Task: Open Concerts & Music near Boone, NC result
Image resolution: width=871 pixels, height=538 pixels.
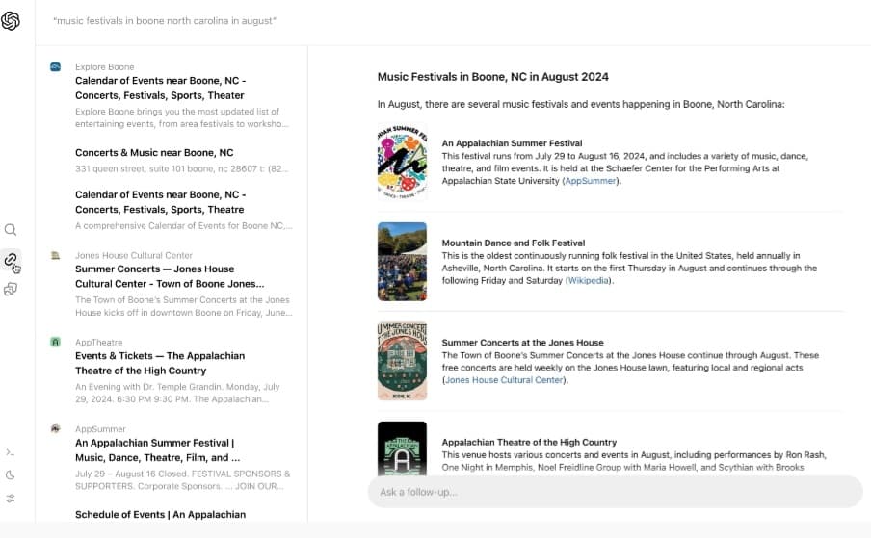Action: point(154,153)
